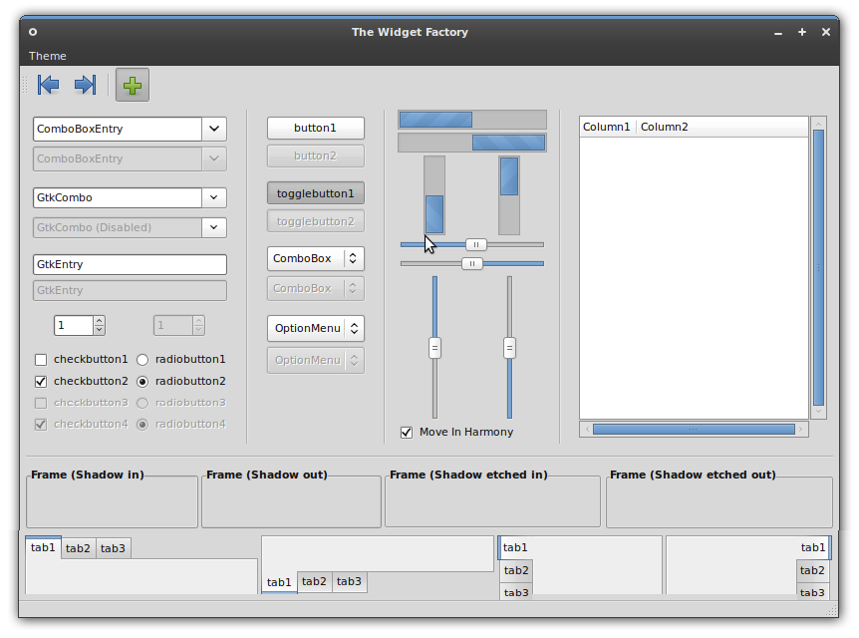Click the disabled togglebutton2

(316, 221)
